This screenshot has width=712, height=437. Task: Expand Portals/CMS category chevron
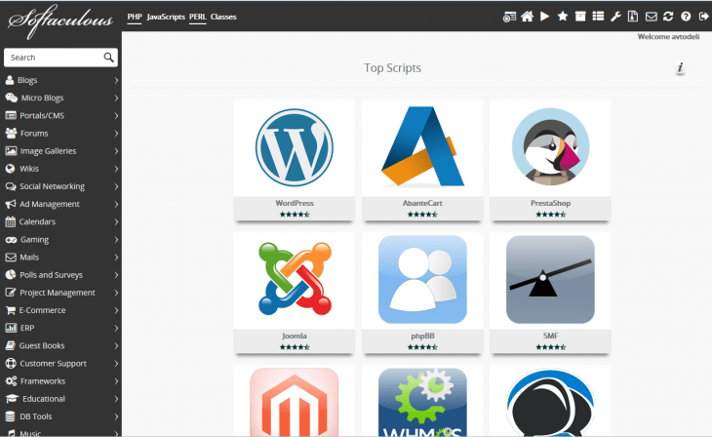pos(116,116)
